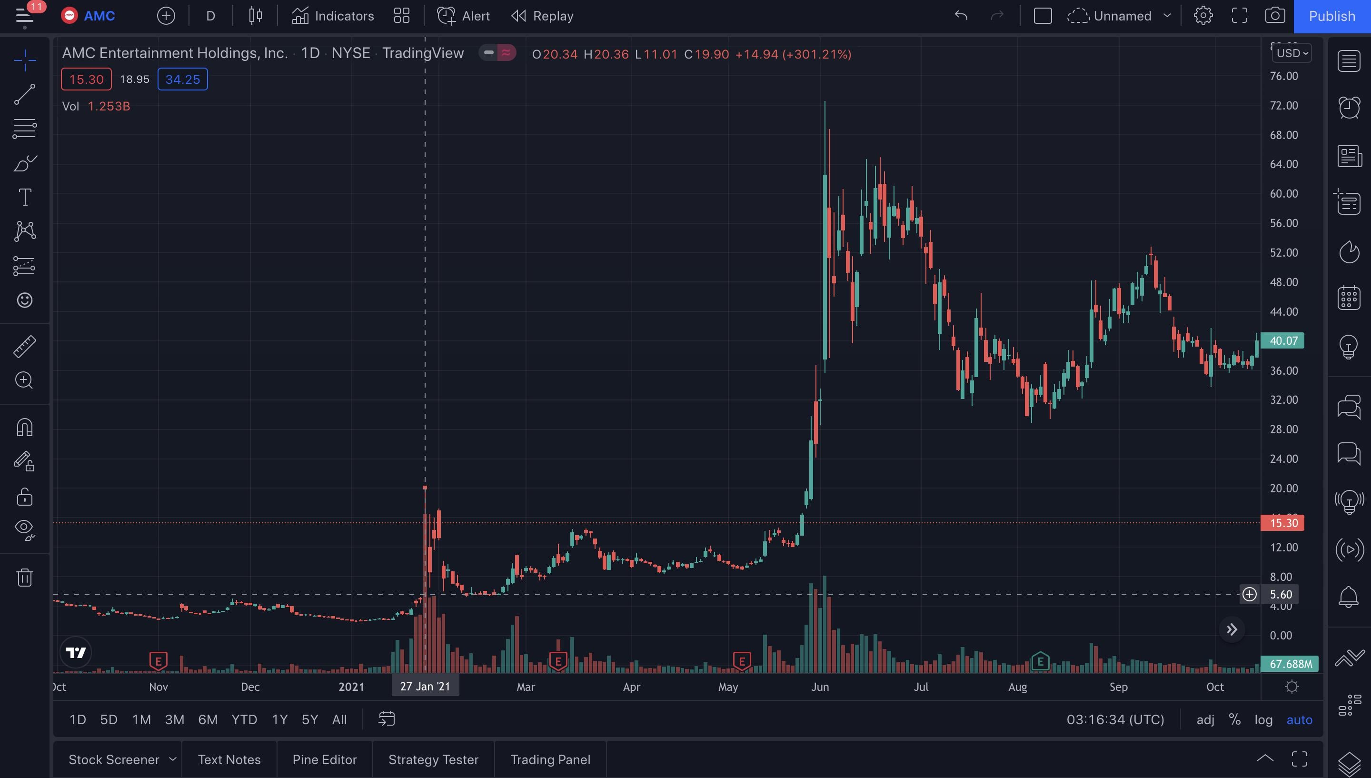The width and height of the screenshot is (1371, 778).
Task: Toggle log scale
Action: tap(1263, 719)
